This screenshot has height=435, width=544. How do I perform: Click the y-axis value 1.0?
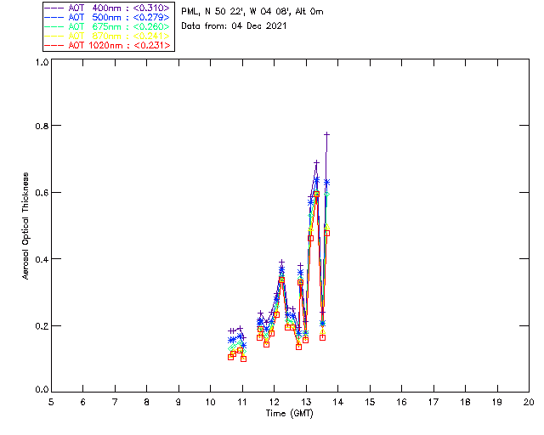tap(42, 62)
